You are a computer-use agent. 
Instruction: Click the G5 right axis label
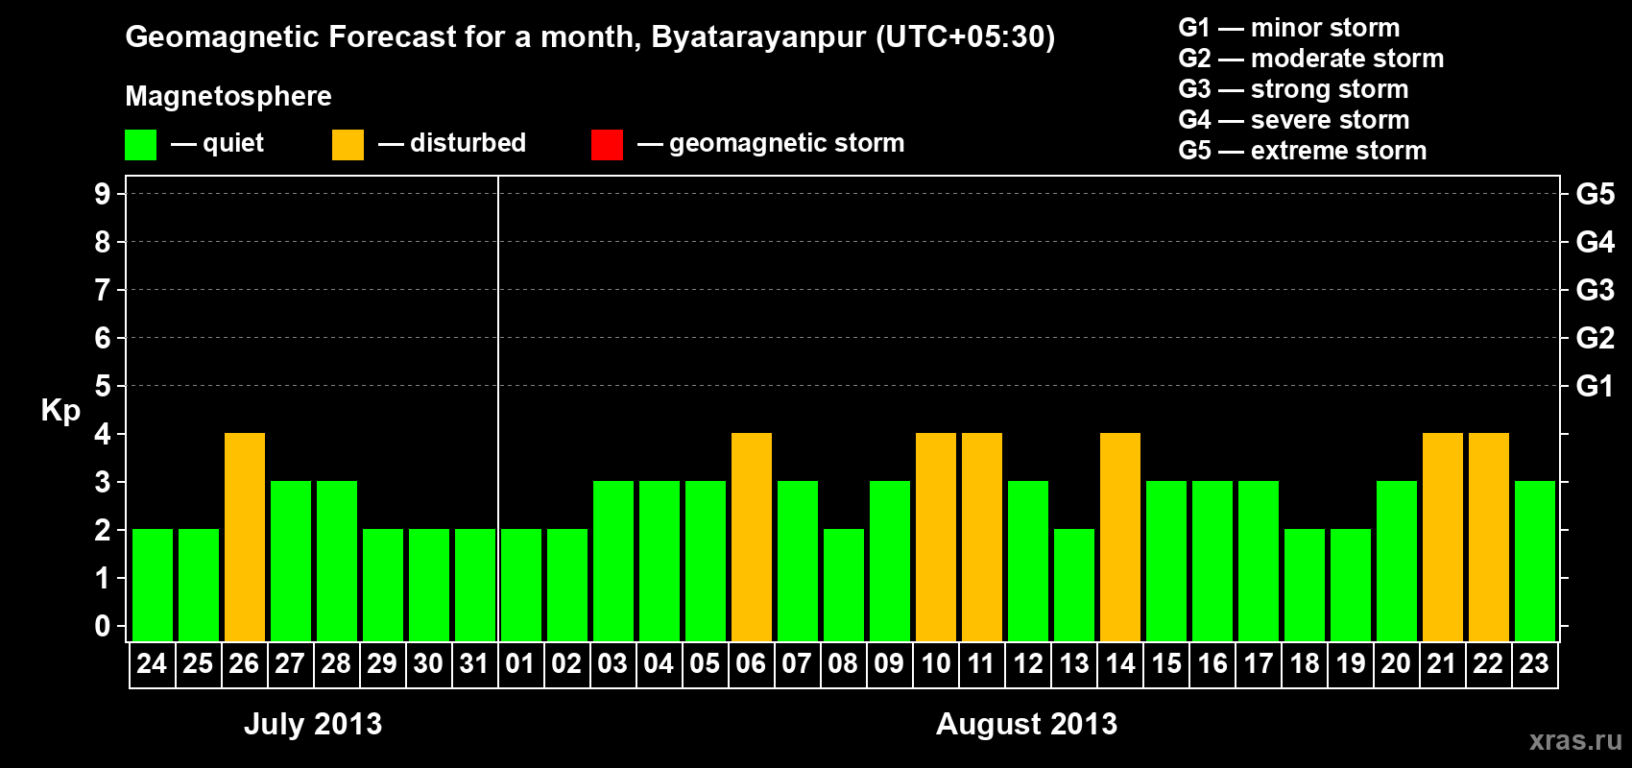tap(1596, 194)
